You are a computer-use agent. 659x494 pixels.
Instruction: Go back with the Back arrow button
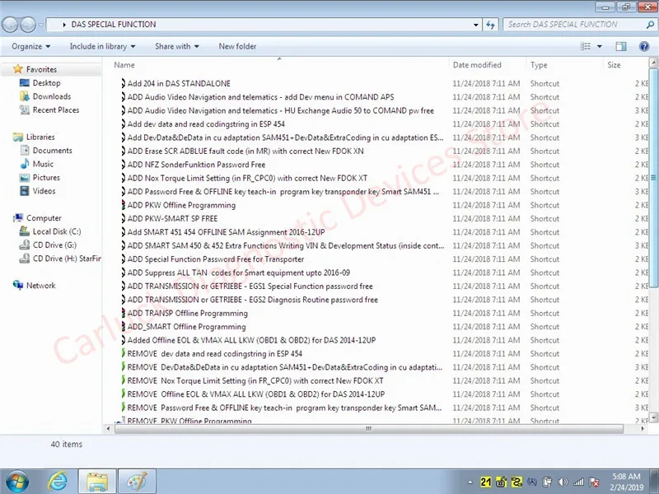[10, 25]
